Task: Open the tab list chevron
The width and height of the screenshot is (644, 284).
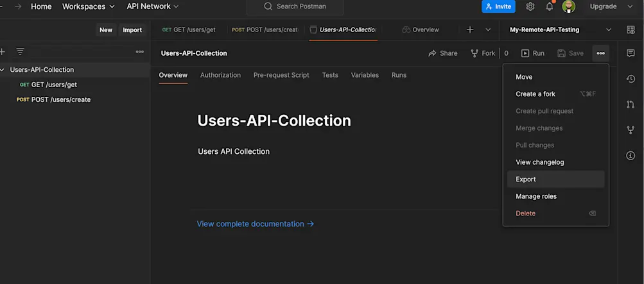Action: point(489,29)
